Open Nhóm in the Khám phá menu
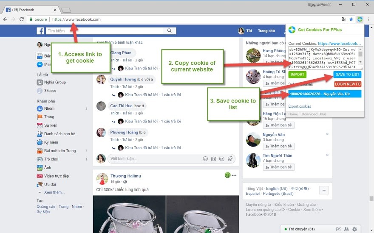 49,108
